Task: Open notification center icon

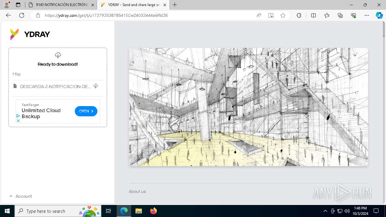Action: coord(376,211)
